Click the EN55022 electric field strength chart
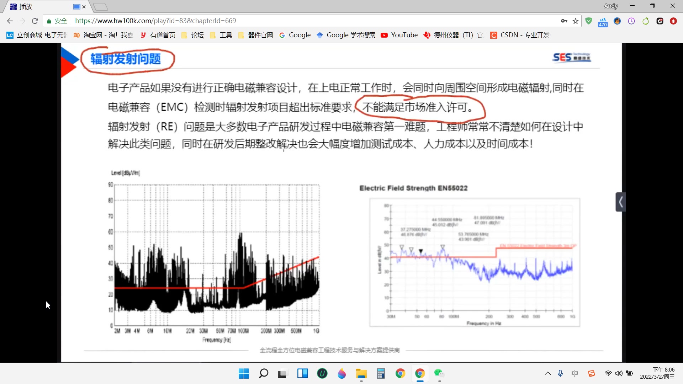 (x=474, y=262)
